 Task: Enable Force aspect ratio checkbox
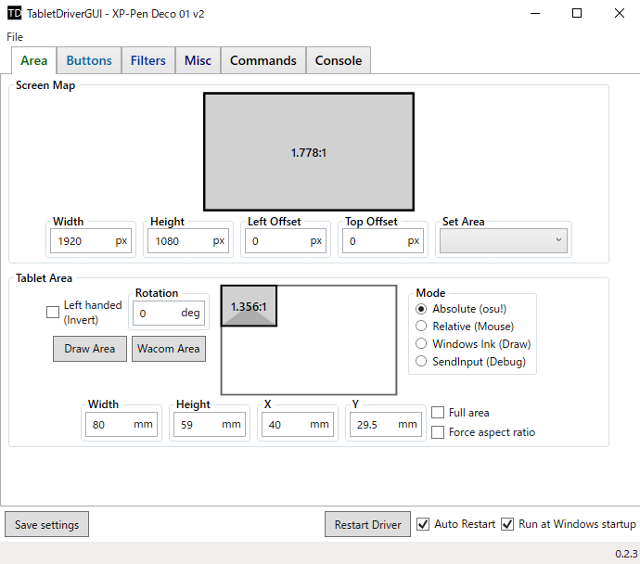(x=438, y=432)
